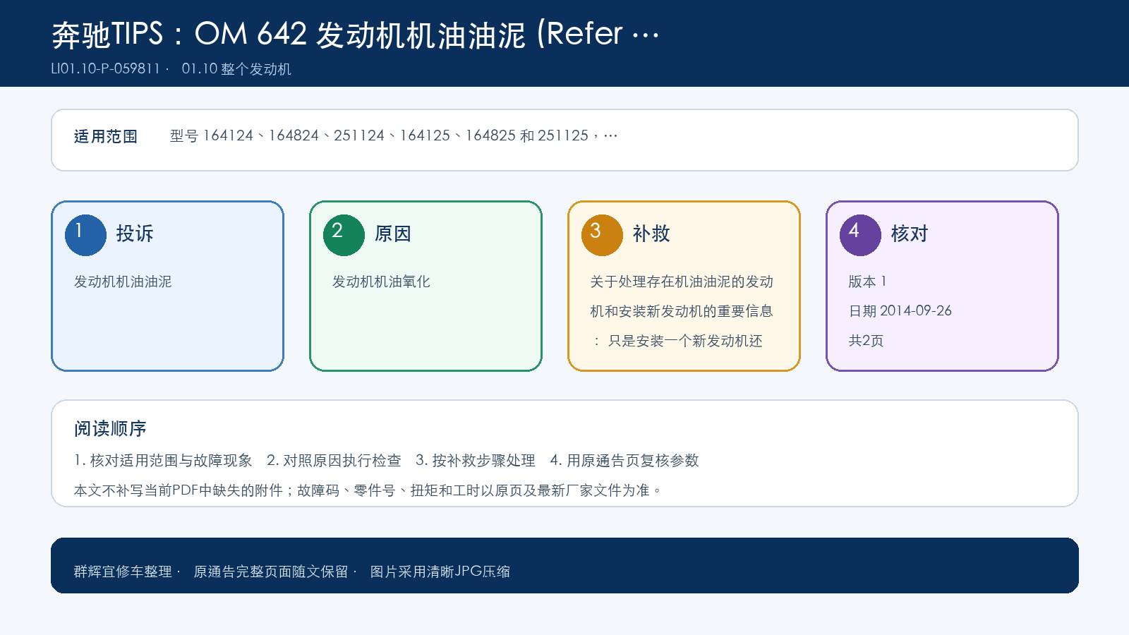
Task: Click step 3. 按补救步骤处理
Action: [476, 461]
